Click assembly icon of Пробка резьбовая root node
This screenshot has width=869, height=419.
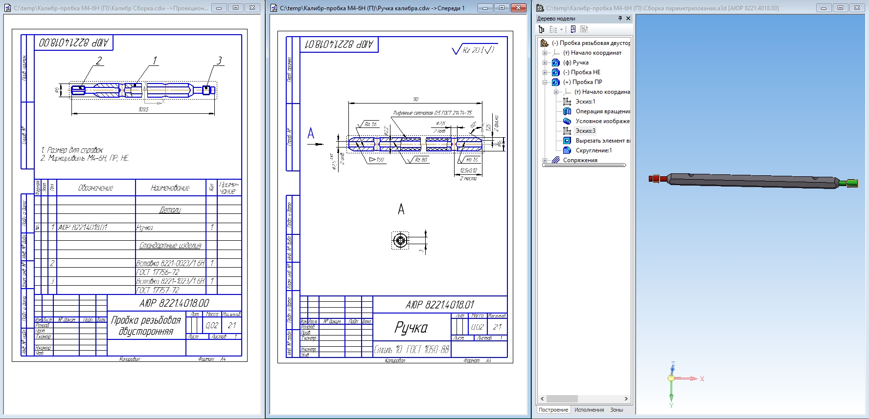click(544, 43)
